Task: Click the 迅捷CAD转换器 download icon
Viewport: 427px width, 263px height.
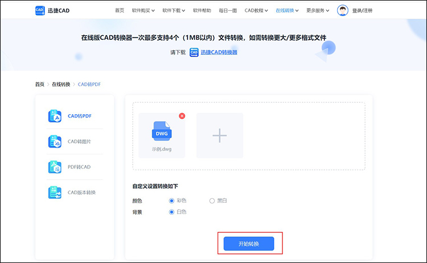Action: pyautogui.click(x=194, y=52)
